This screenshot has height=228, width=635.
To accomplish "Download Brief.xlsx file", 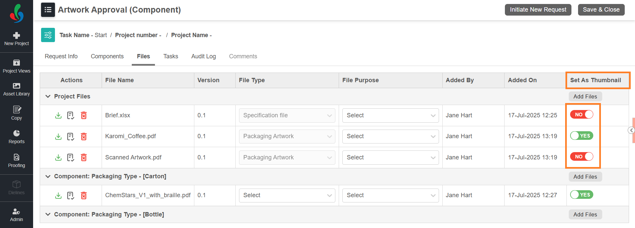I will [58, 115].
